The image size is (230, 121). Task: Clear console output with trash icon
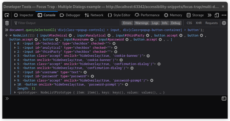[7, 23]
